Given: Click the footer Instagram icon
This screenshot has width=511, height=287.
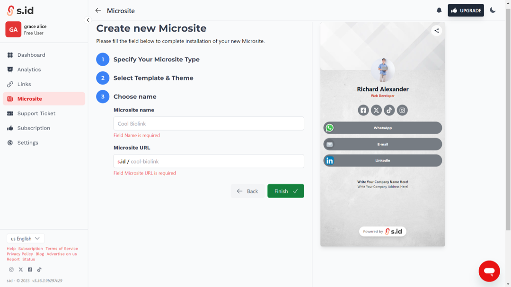Looking at the screenshot, I should (x=11, y=270).
